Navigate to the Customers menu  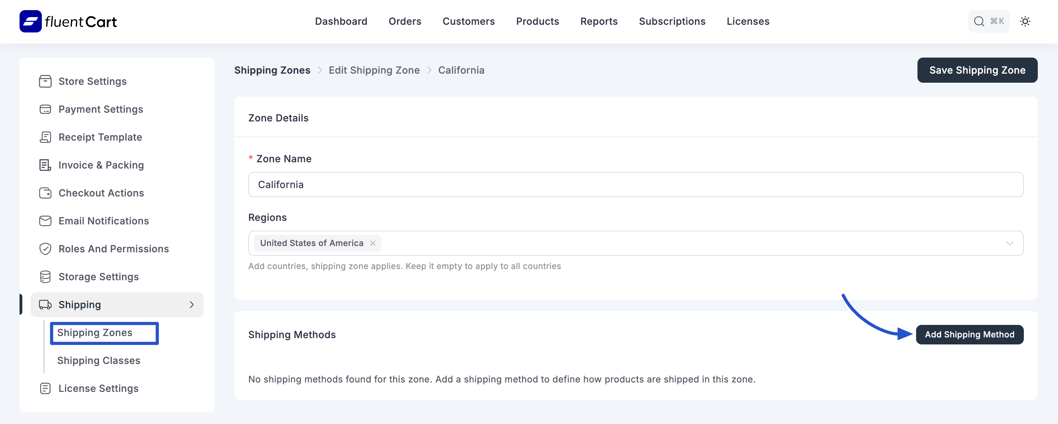click(469, 21)
